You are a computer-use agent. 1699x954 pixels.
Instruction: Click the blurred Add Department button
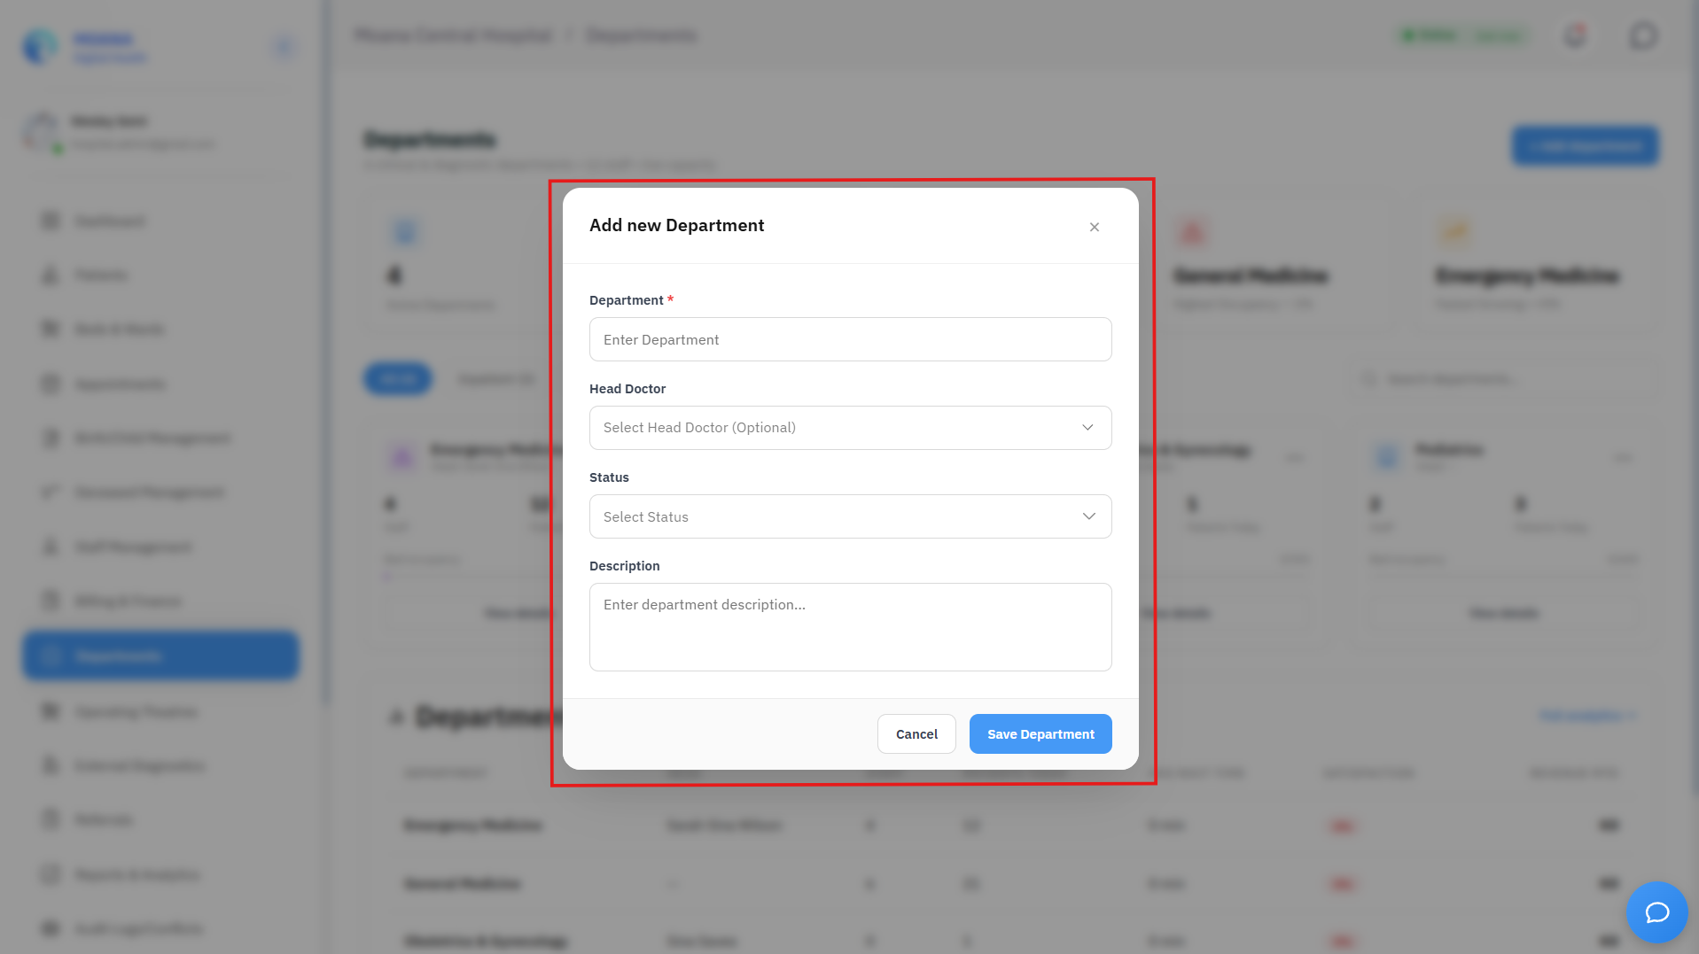tap(1585, 146)
